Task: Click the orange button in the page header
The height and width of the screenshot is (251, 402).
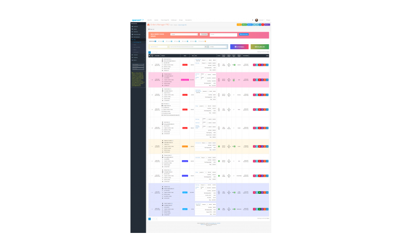Action: click(239, 25)
